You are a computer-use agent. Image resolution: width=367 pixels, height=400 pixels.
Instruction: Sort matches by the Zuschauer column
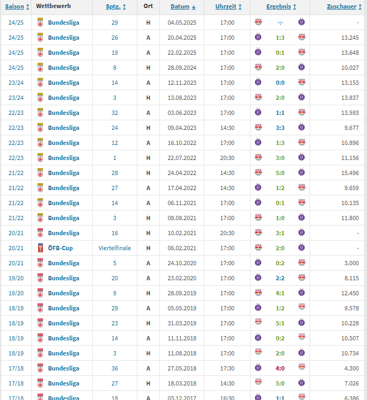343,7
